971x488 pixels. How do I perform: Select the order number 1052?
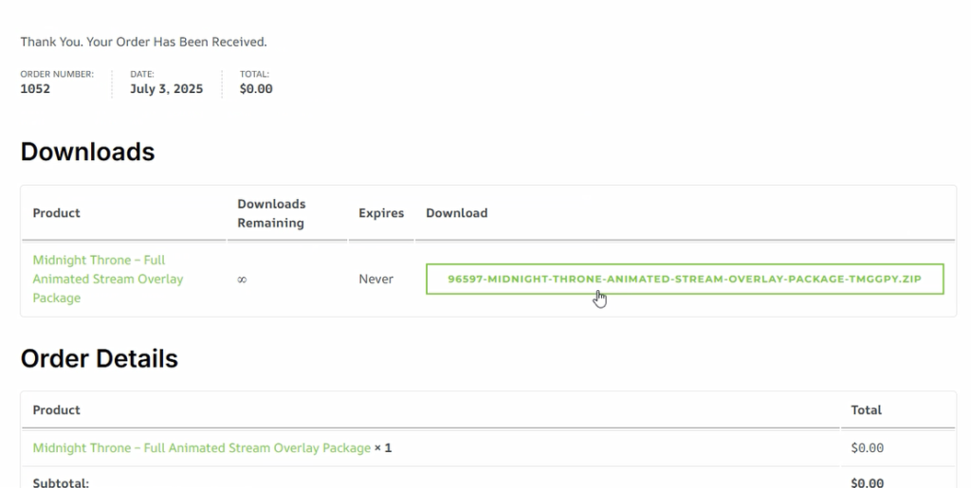[35, 88]
